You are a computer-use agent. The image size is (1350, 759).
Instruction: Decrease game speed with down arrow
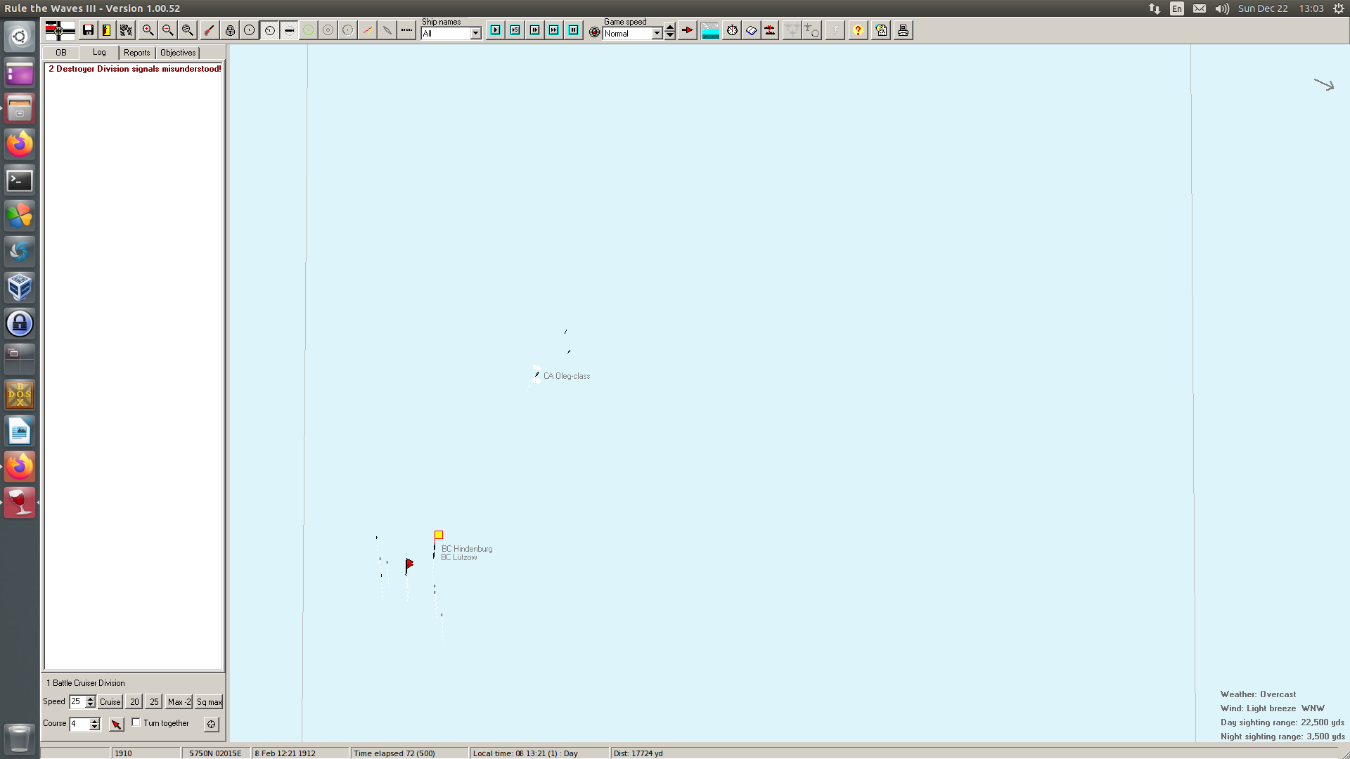(670, 35)
